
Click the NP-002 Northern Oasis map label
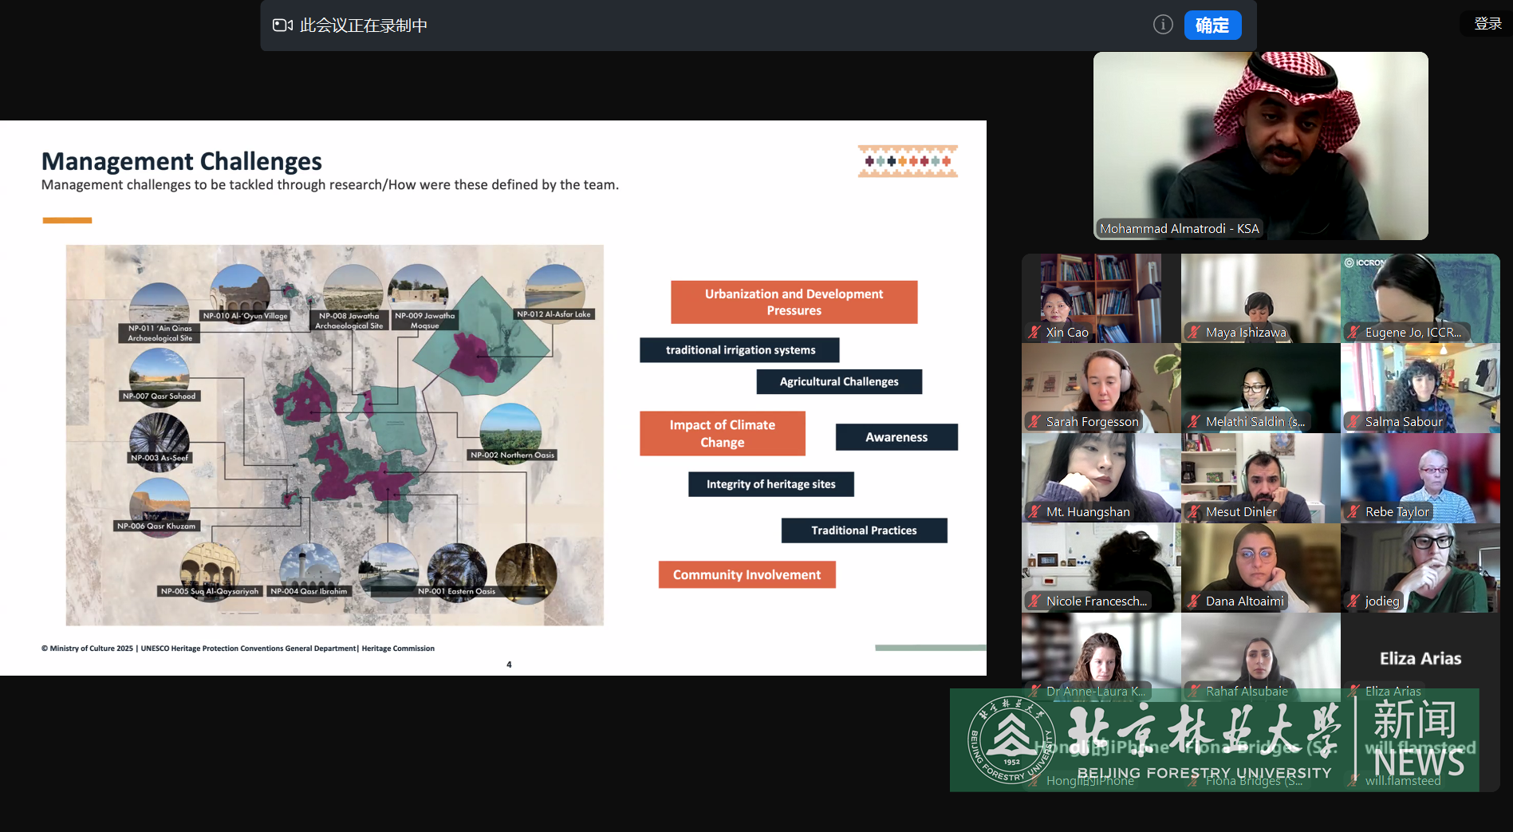click(512, 455)
